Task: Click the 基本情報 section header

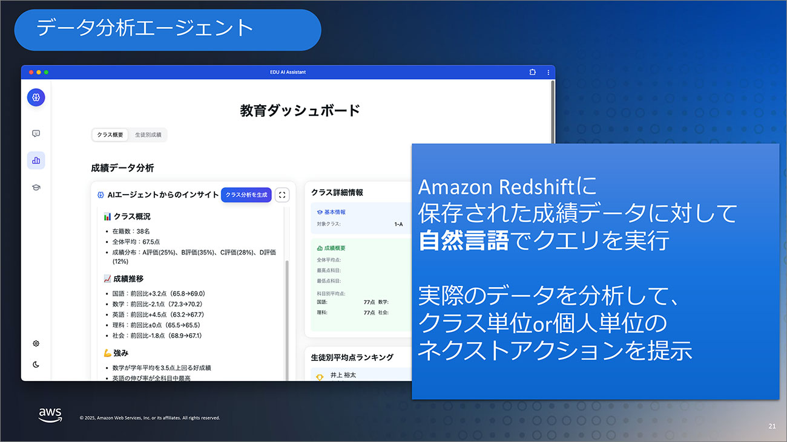Action: click(x=334, y=212)
